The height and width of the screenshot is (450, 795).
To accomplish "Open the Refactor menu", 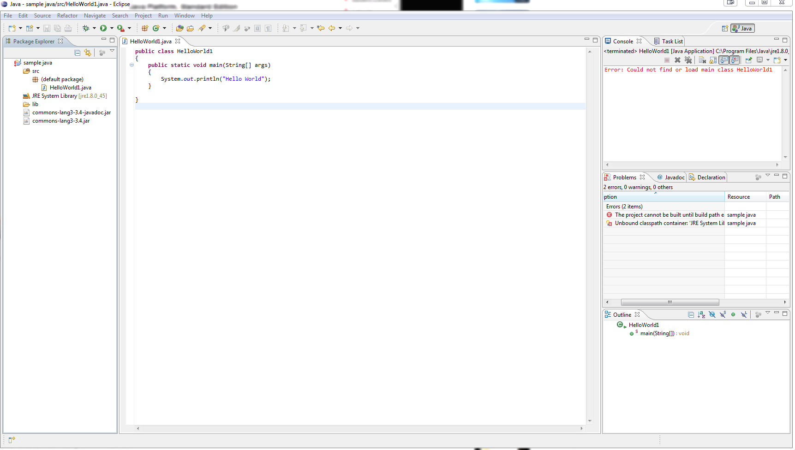I will pyautogui.click(x=67, y=16).
